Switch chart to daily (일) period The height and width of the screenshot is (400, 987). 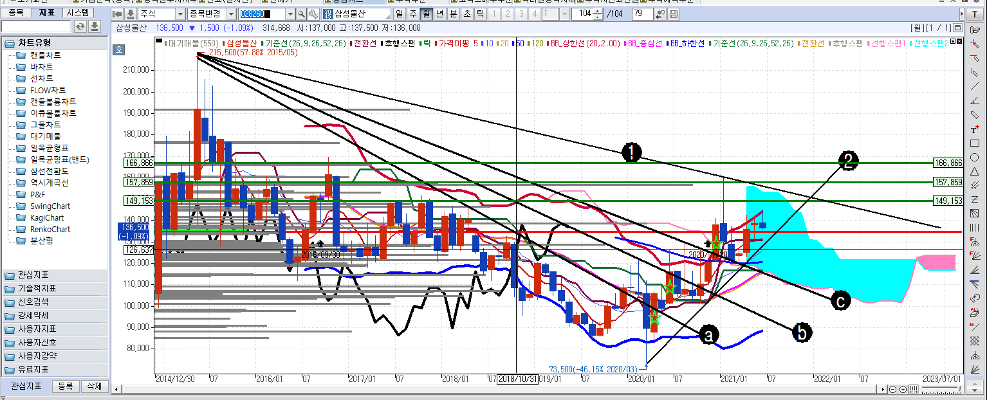point(400,14)
